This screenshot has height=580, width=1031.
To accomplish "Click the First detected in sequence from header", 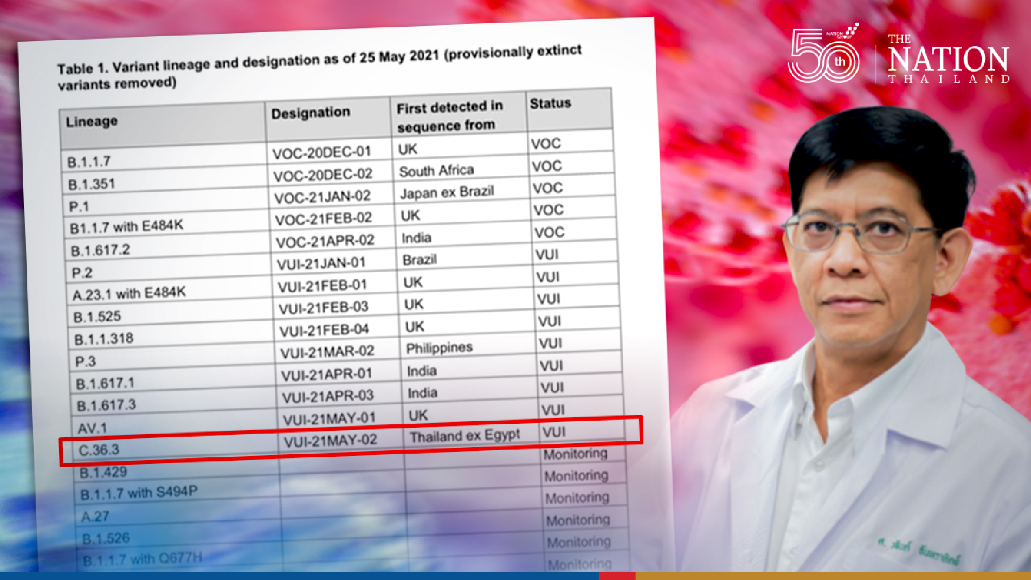I will coord(448,117).
